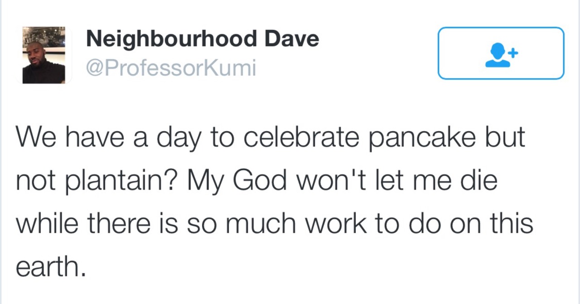Click the word "while" in the third line
The image size is (580, 304).
(x=46, y=223)
